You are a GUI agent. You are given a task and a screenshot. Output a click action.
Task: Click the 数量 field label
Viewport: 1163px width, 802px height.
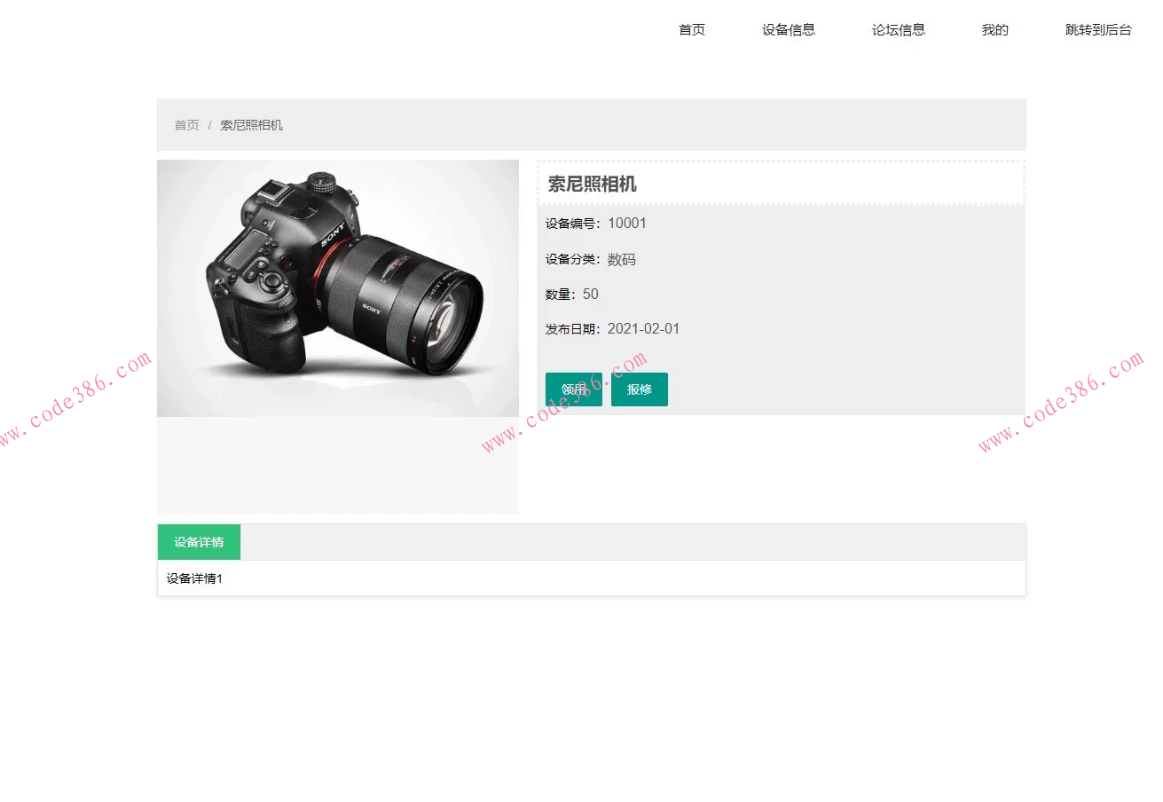click(554, 294)
